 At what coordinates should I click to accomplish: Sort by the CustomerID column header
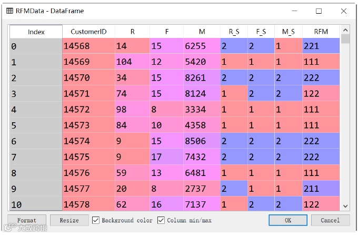click(x=88, y=32)
